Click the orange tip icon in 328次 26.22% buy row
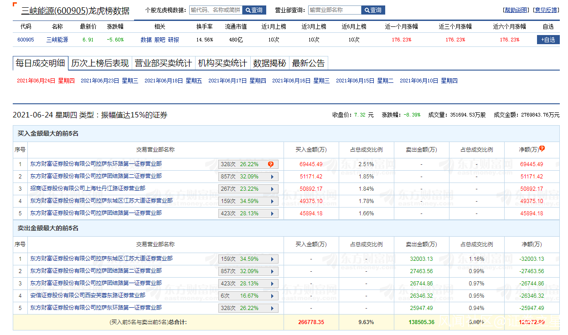Image resolution: width=568 pixels, height=335 pixels. coord(270,164)
